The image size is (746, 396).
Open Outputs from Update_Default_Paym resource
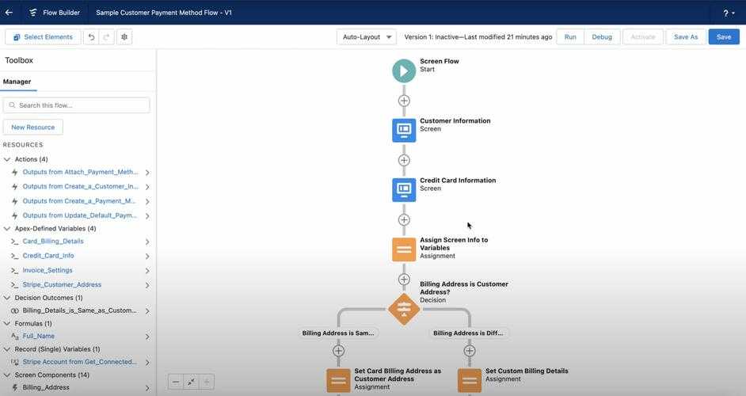(80, 215)
